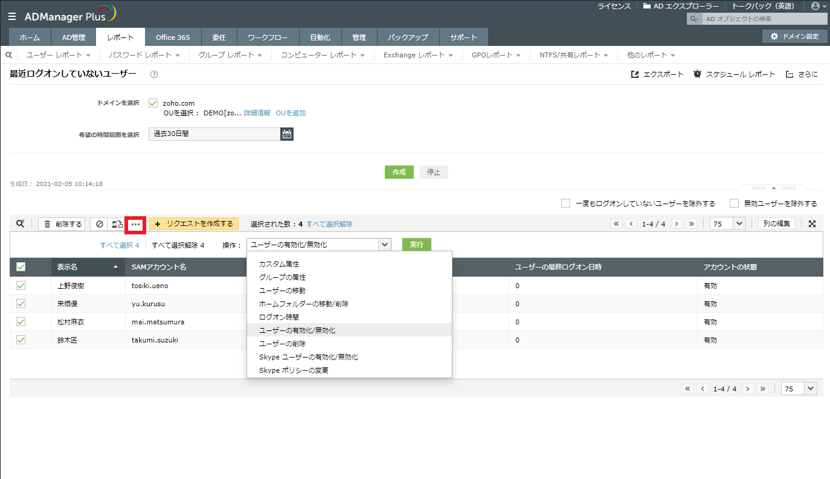Select ユーザーの削除 from the action list

(x=282, y=344)
